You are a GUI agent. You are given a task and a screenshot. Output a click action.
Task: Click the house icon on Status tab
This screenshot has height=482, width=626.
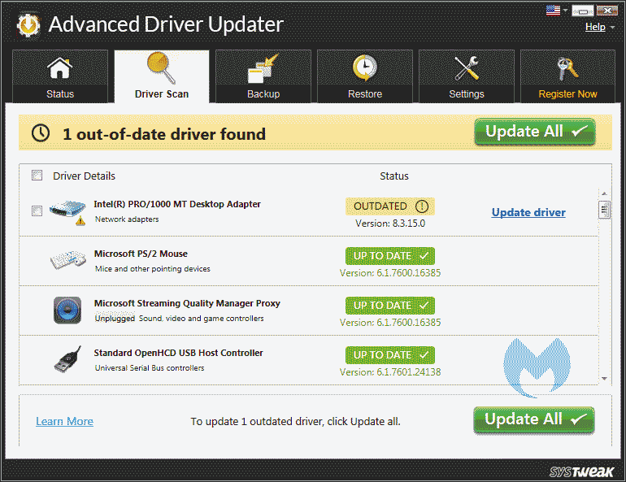[x=60, y=67]
